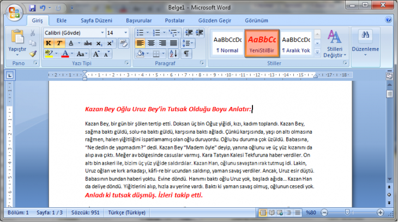Screen dimensions: 398x222
Task: Undo the last action
Action: (43, 8)
